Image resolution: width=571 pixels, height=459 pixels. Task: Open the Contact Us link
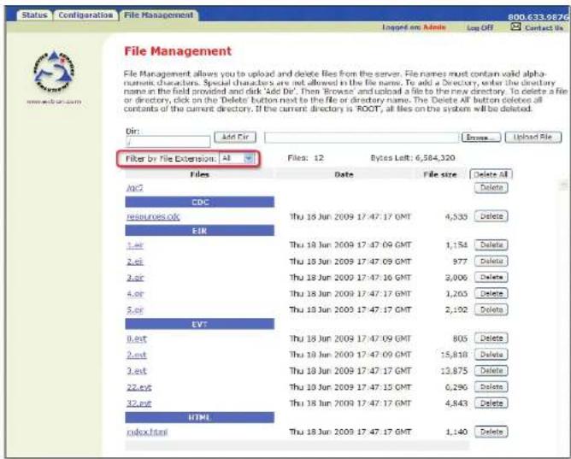[544, 27]
